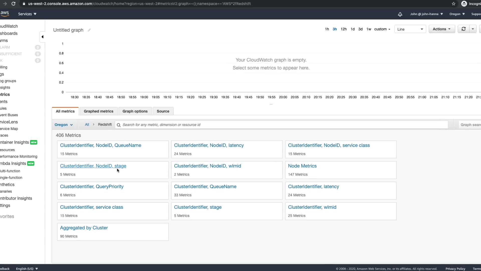Open Oregon region selector in metrics

click(x=64, y=125)
